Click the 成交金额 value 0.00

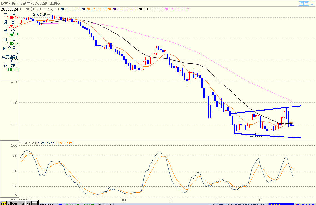click(15, 61)
